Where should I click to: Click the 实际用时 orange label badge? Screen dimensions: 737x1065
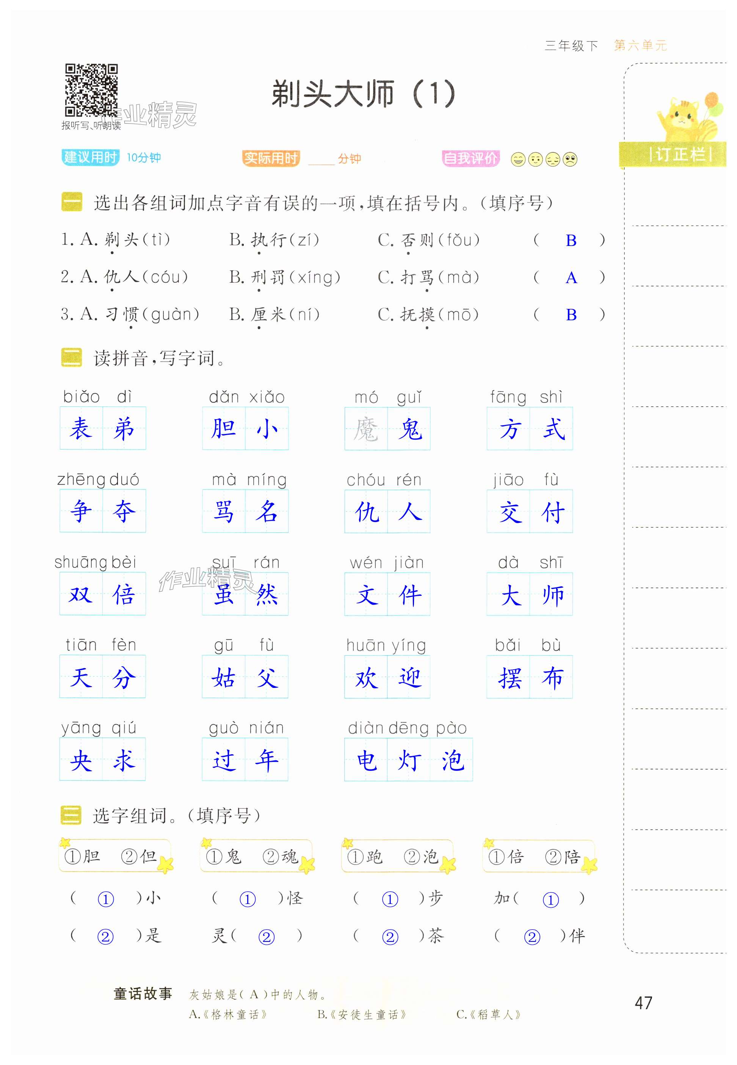point(271,158)
